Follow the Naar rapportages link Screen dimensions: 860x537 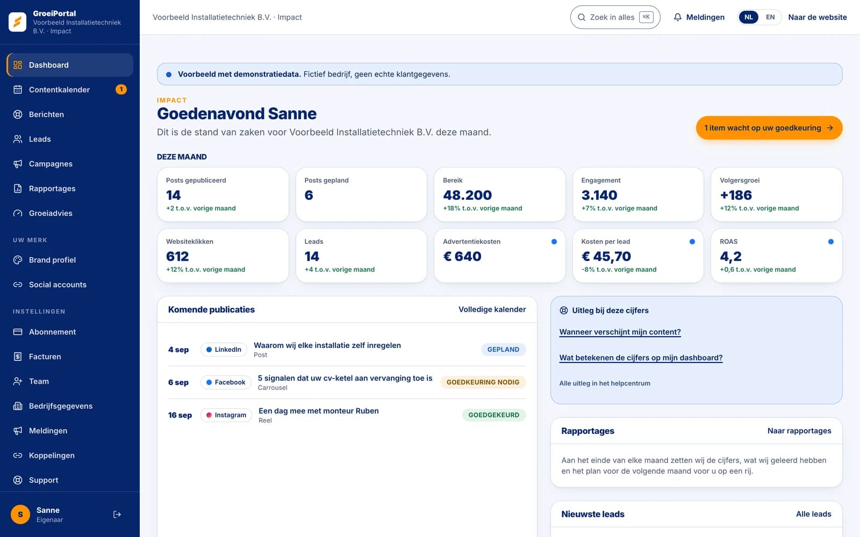[799, 431]
